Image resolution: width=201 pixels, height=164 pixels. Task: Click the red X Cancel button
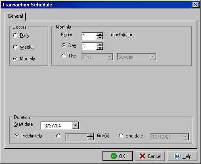tap(150, 156)
